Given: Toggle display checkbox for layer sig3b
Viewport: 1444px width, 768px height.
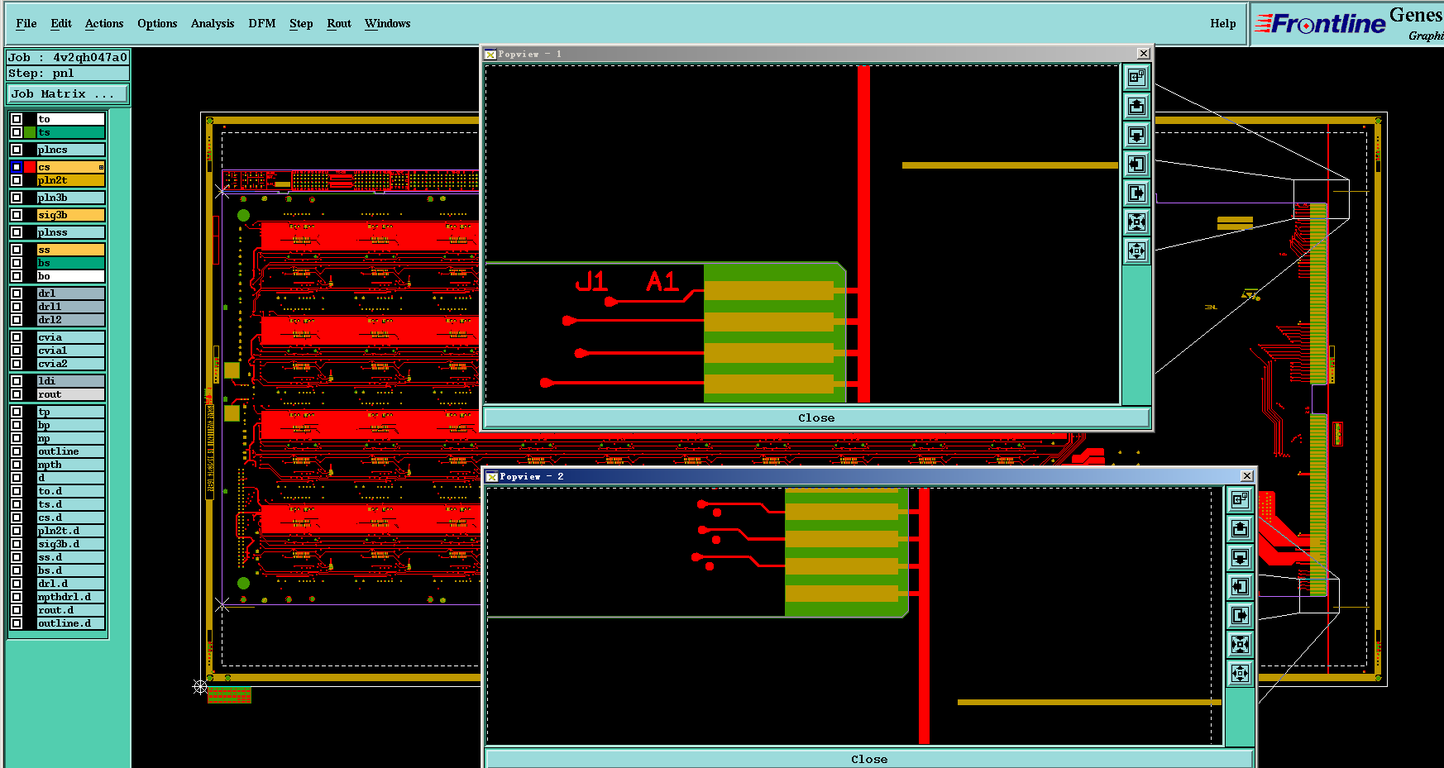Looking at the screenshot, I should point(17,215).
